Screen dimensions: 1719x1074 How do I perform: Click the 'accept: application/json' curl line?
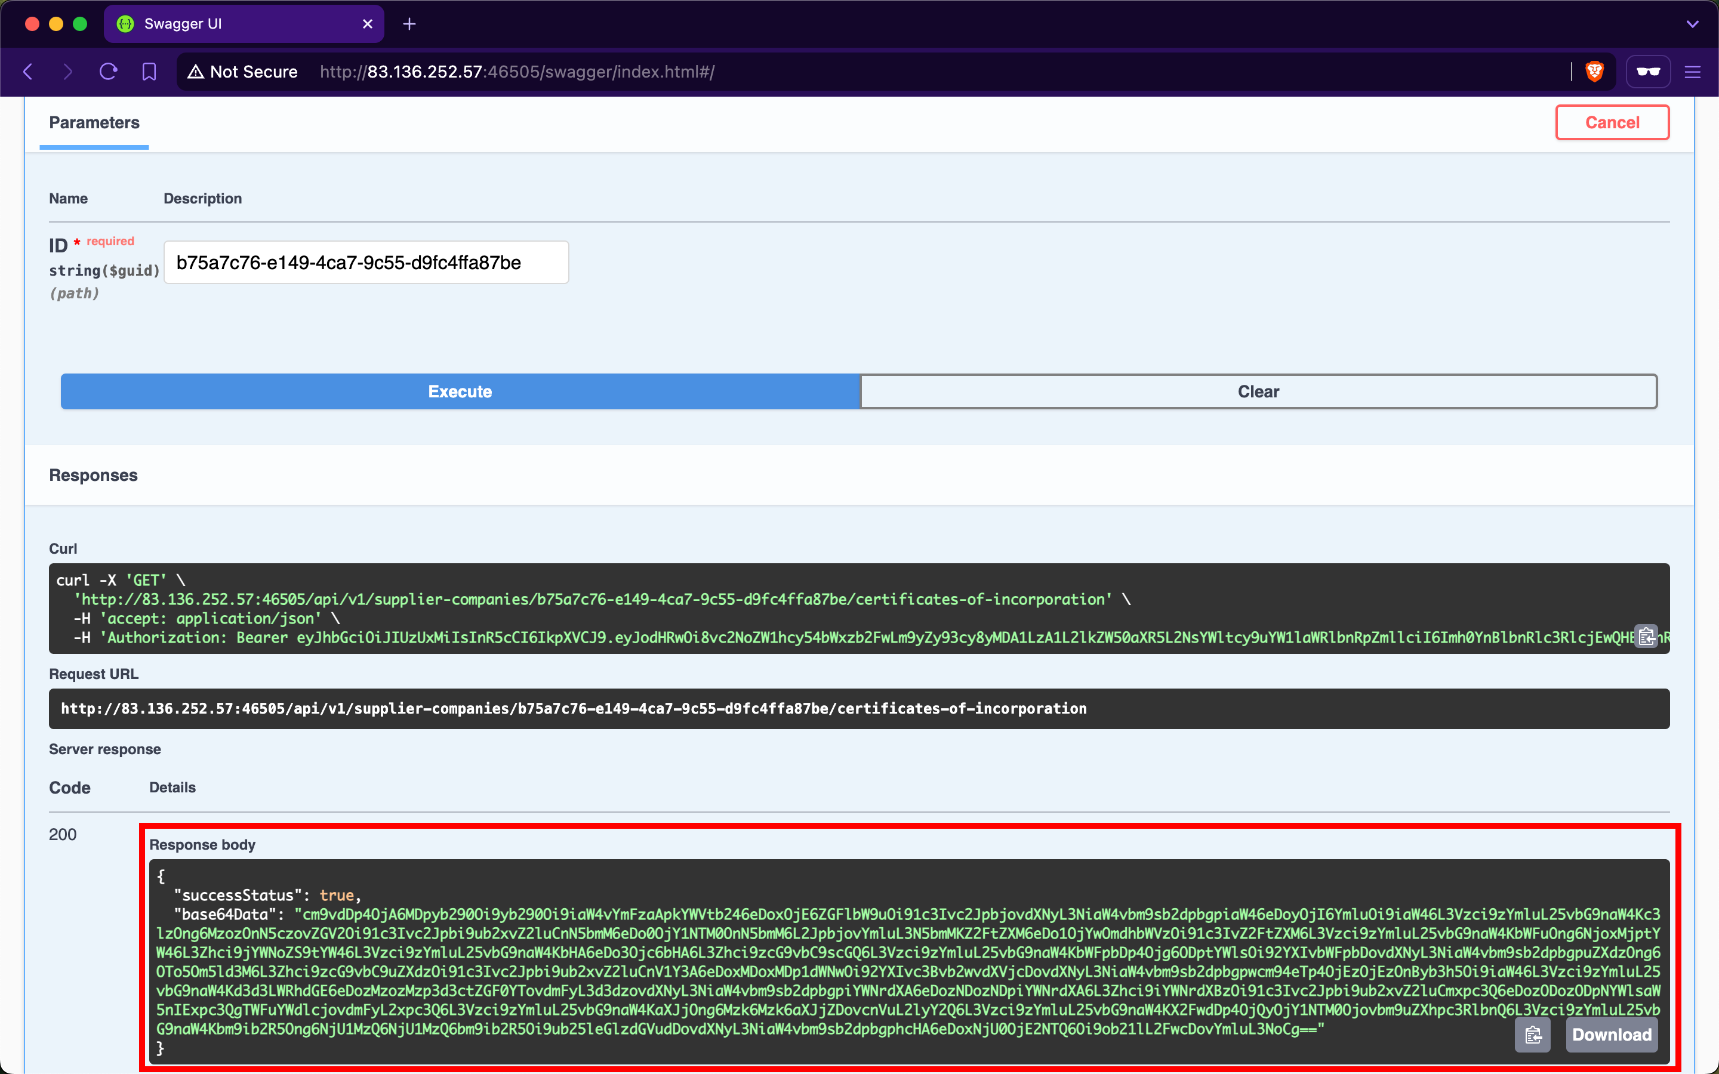207,618
